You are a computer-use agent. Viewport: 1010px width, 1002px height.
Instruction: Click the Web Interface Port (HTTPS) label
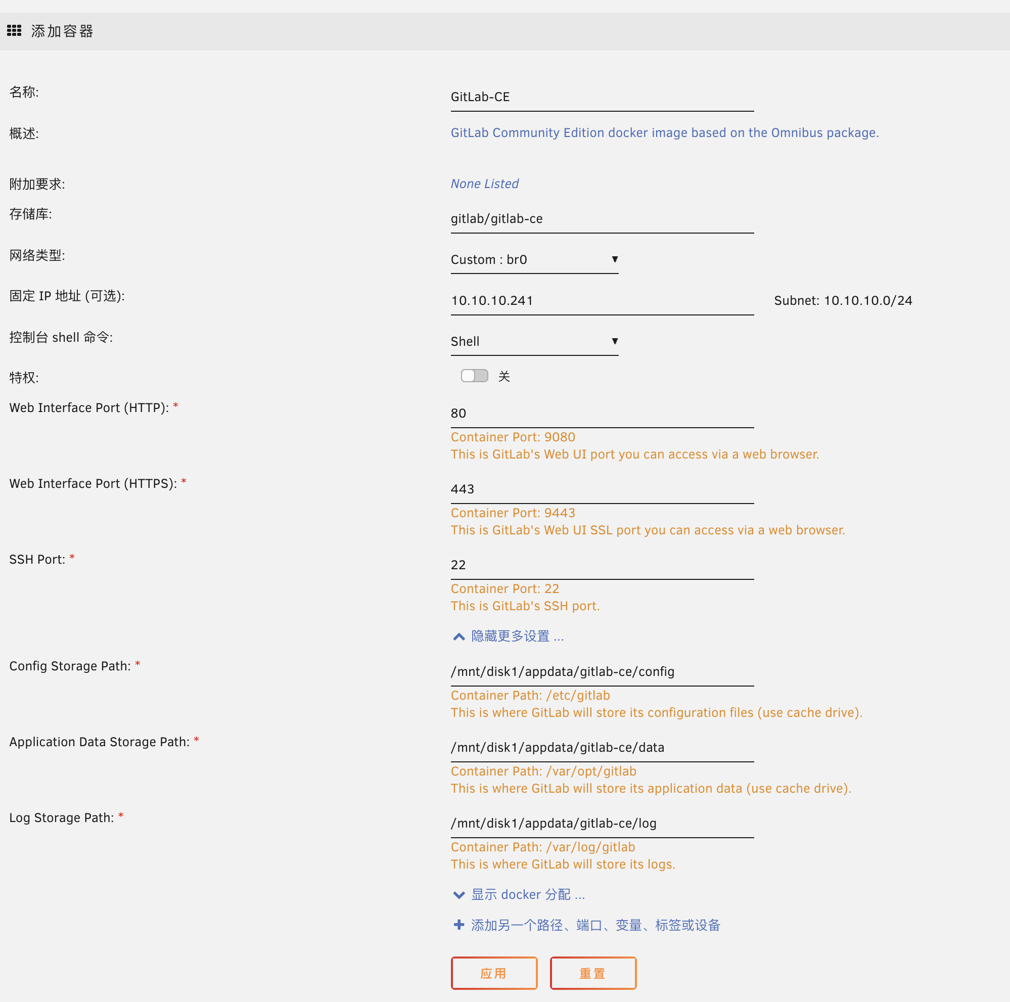coord(93,483)
